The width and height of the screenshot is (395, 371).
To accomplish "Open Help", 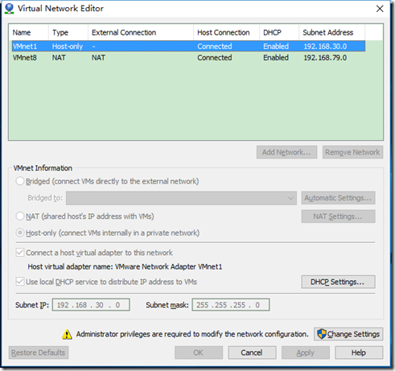I will click(359, 352).
